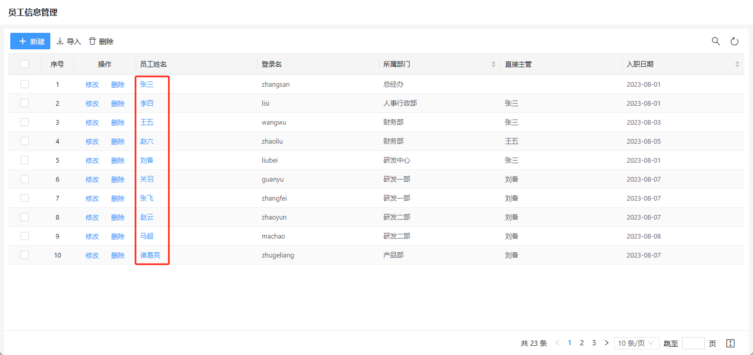
Task: Sort by 所属部门 column sort arrows
Action: pyautogui.click(x=494, y=64)
